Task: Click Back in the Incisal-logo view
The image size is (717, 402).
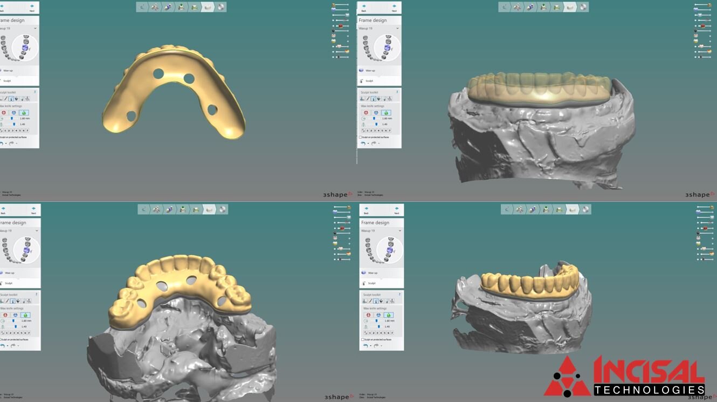Action: 366,209
